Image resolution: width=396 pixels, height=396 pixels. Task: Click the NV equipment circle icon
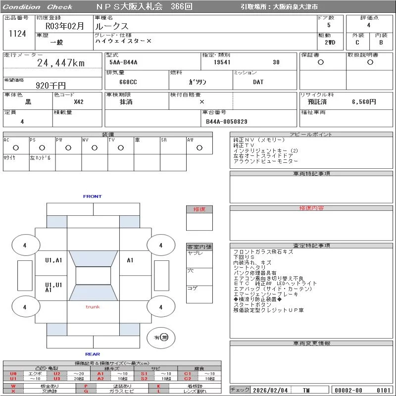[95, 148]
